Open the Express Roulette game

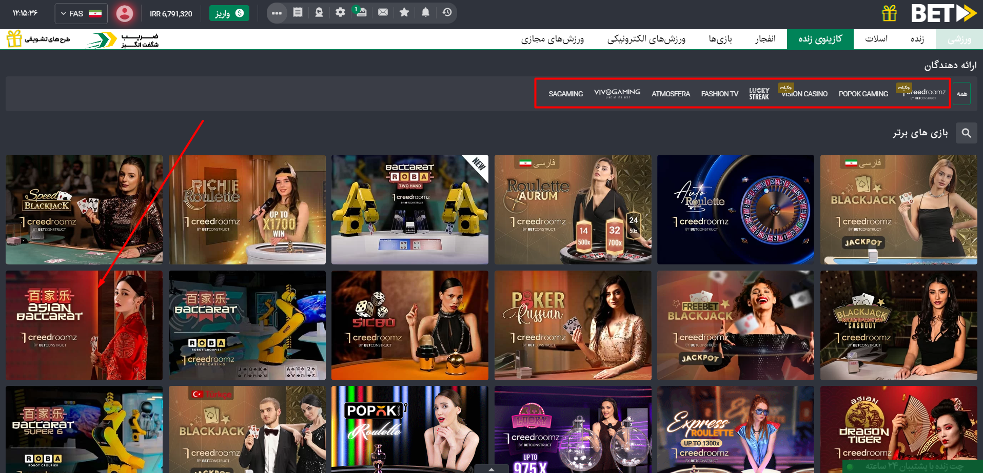(x=736, y=429)
